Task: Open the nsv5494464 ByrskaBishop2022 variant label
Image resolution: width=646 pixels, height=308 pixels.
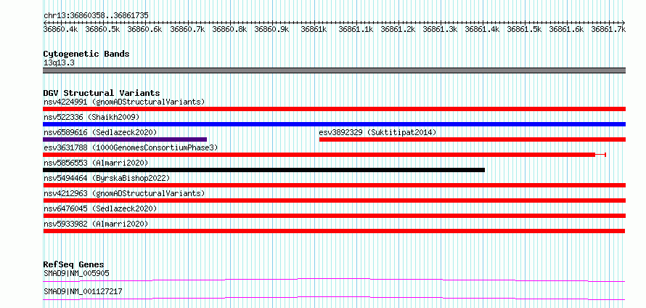Action: 107,178
